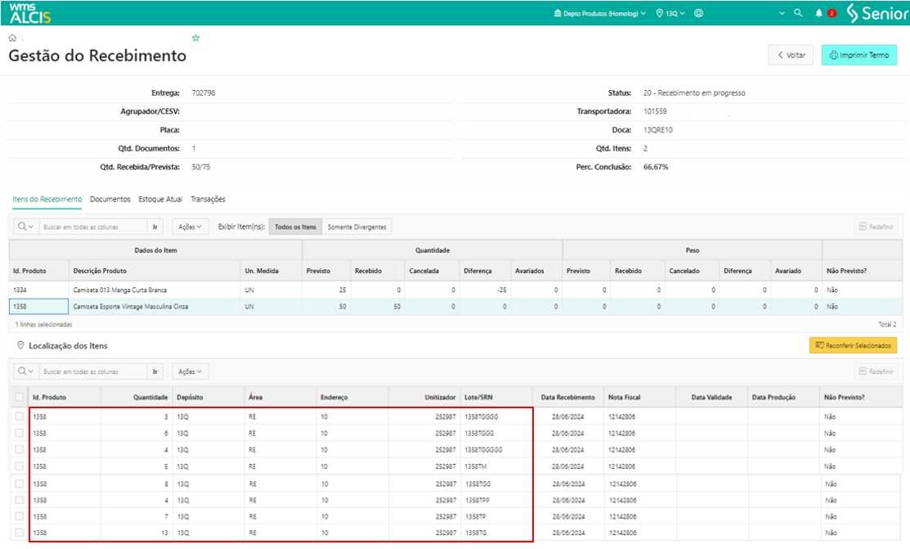Switch to the Documentos tab
The height and width of the screenshot is (549, 910).
point(110,199)
